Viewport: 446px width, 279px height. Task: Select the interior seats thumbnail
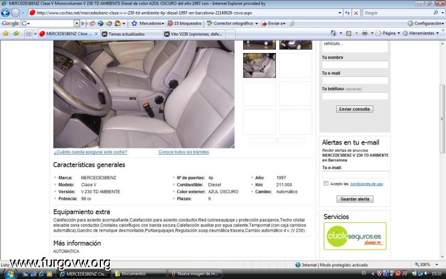point(259,65)
